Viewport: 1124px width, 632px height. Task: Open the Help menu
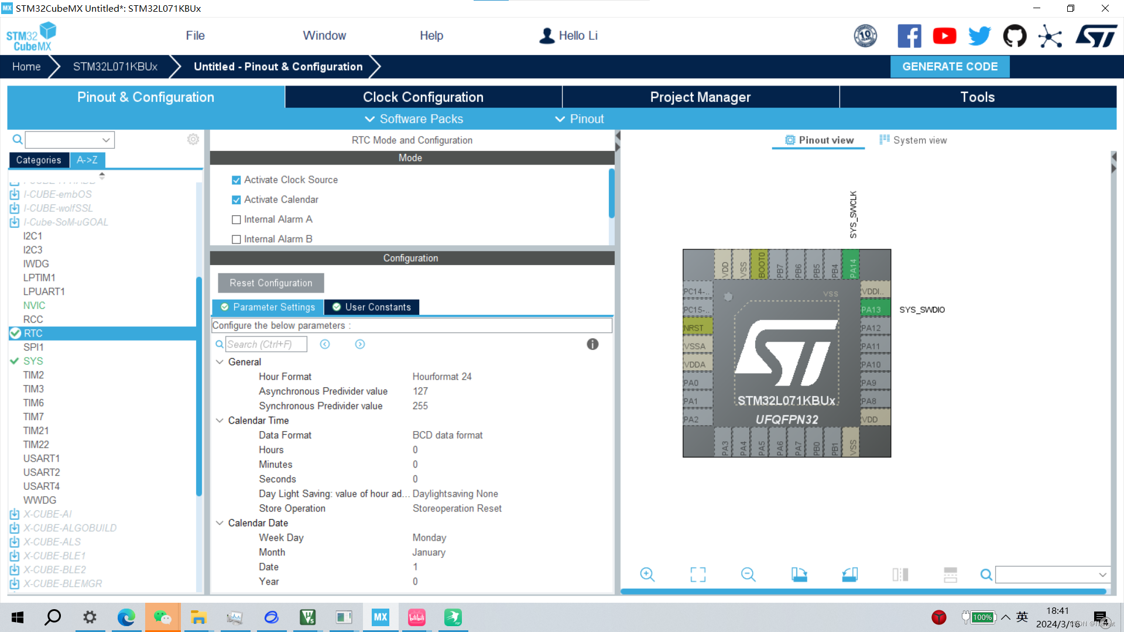pyautogui.click(x=431, y=36)
